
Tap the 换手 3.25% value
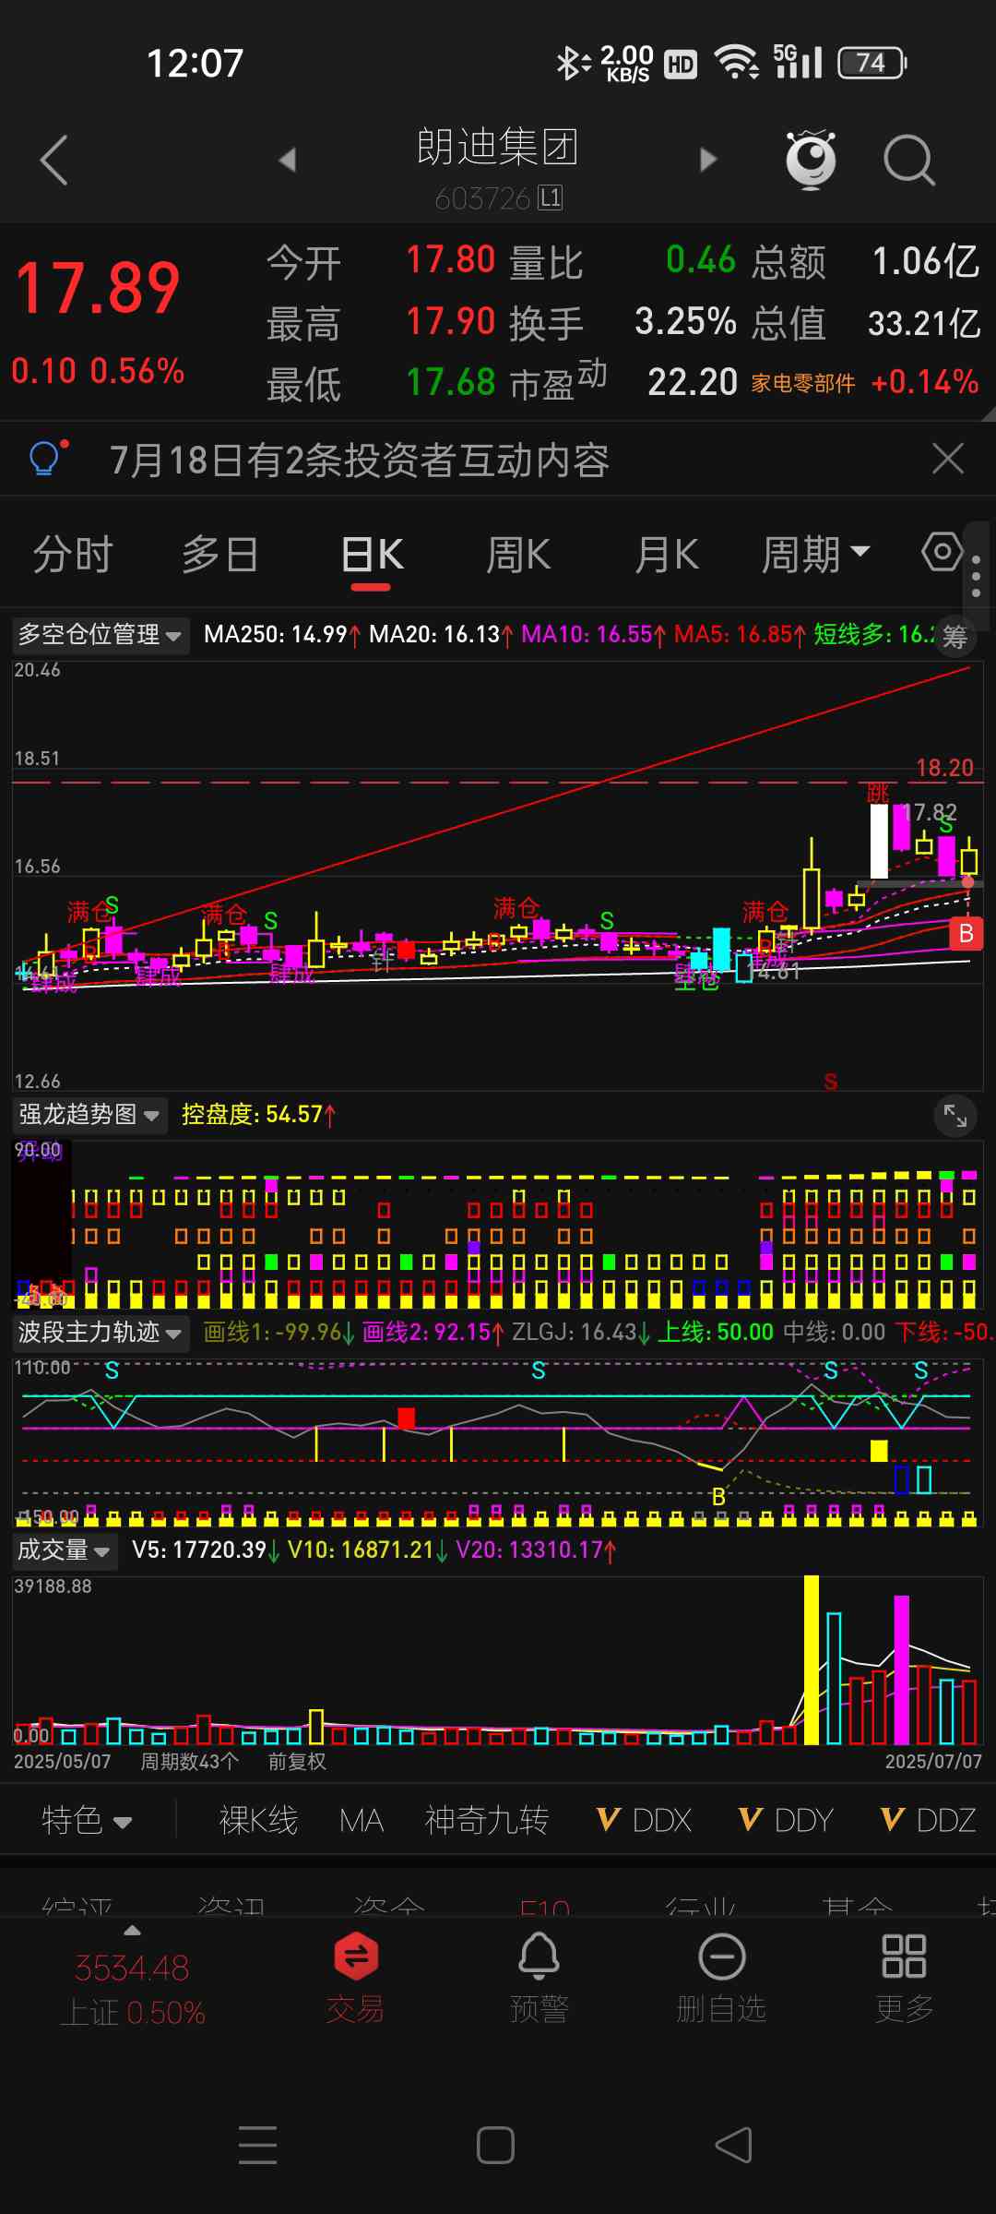pyautogui.click(x=685, y=322)
